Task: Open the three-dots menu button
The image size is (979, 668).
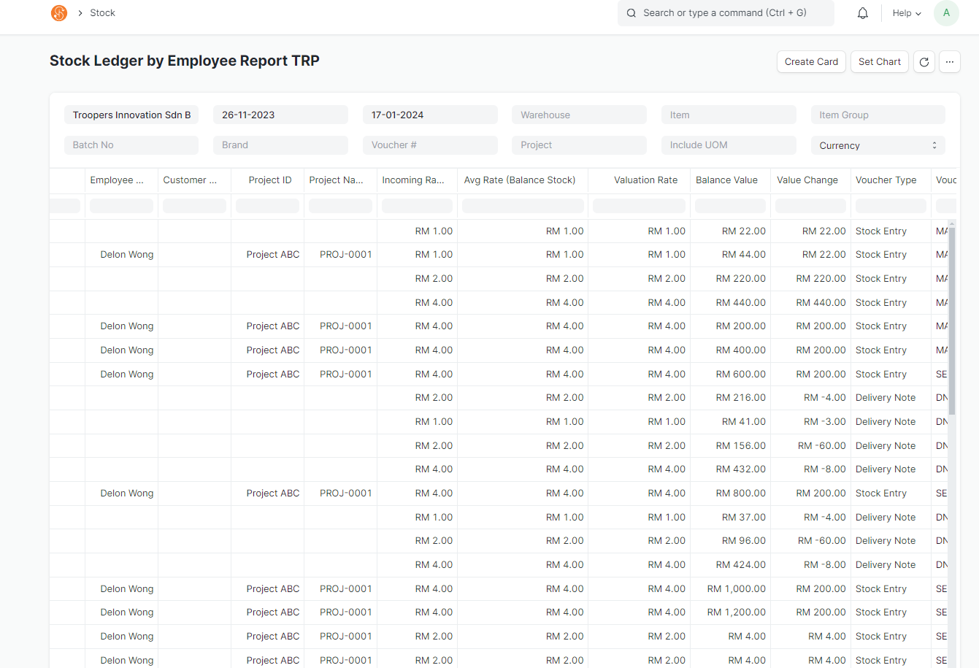Action: [x=950, y=62]
